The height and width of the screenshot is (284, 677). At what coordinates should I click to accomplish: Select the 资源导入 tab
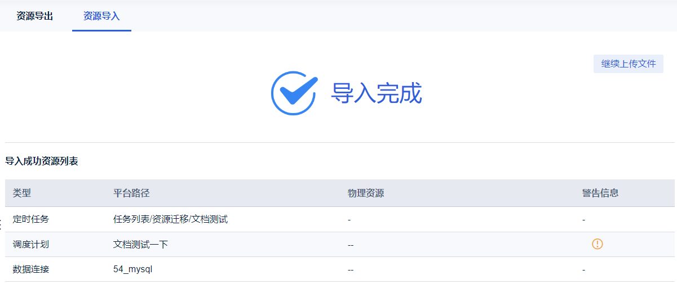[101, 16]
